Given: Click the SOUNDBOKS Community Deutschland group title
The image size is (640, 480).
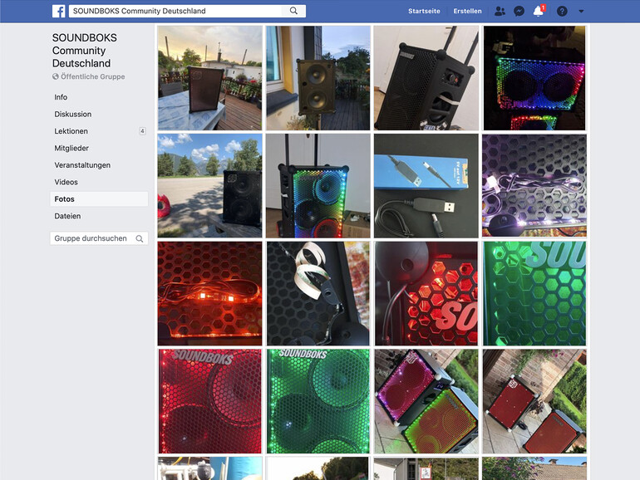Looking at the screenshot, I should 85,51.
